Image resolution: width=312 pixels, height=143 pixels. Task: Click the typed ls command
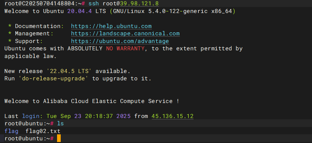coord(60,124)
